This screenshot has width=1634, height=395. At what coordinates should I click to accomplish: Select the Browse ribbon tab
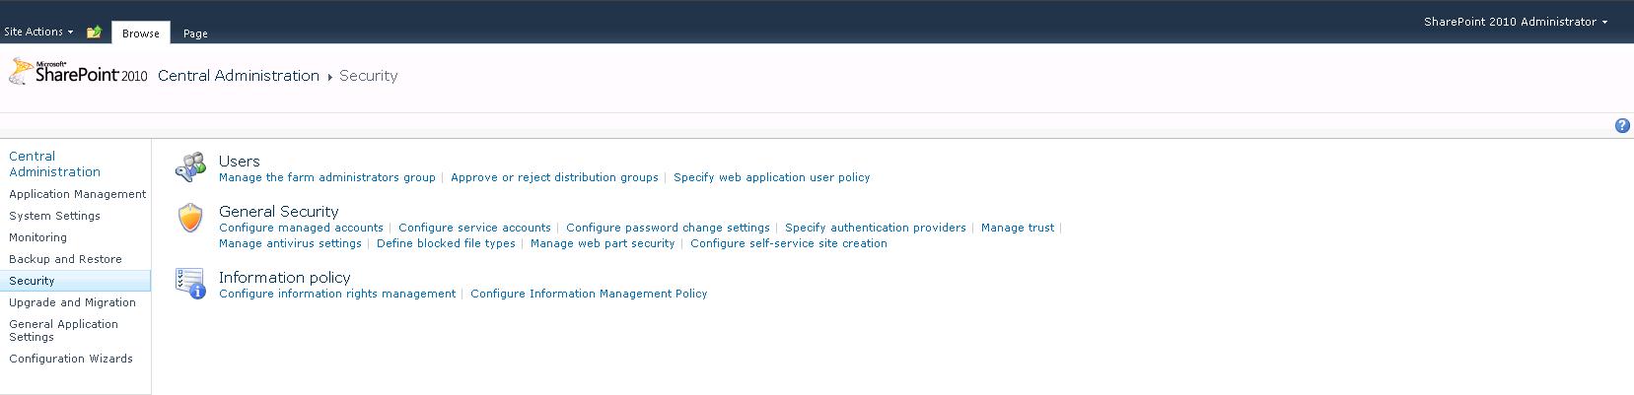(x=141, y=33)
